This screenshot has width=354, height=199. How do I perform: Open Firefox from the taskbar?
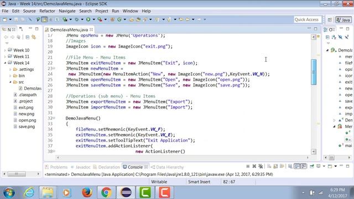[x=87, y=192]
